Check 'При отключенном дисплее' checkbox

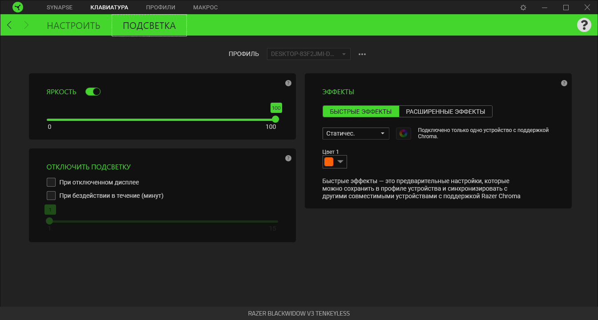[x=51, y=182]
